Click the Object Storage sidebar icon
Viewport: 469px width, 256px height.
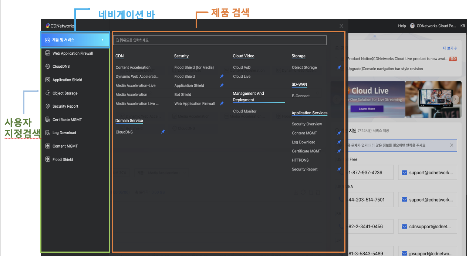(47, 93)
